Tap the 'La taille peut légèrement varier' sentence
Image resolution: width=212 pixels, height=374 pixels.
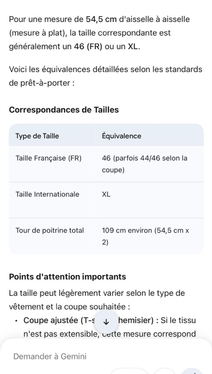point(97,293)
